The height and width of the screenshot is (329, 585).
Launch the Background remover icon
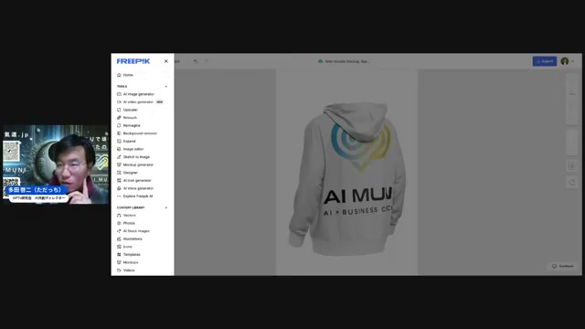click(x=119, y=133)
